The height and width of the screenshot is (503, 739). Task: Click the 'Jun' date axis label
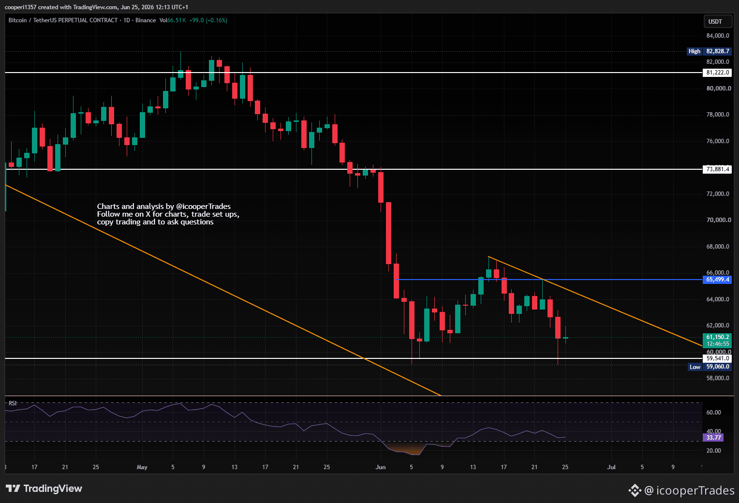(381, 467)
